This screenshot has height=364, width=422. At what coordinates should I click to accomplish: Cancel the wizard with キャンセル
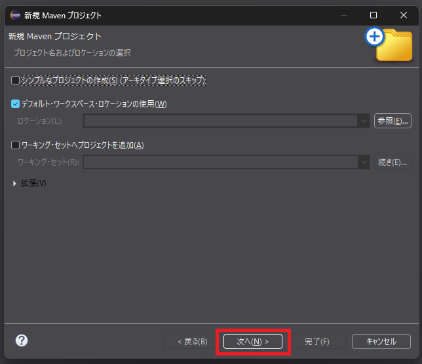click(381, 342)
